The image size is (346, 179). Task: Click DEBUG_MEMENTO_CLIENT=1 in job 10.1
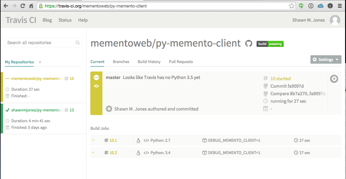(x=234, y=141)
